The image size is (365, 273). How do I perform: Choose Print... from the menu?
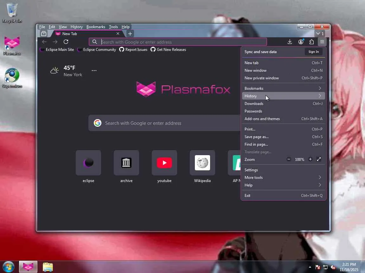click(283, 129)
